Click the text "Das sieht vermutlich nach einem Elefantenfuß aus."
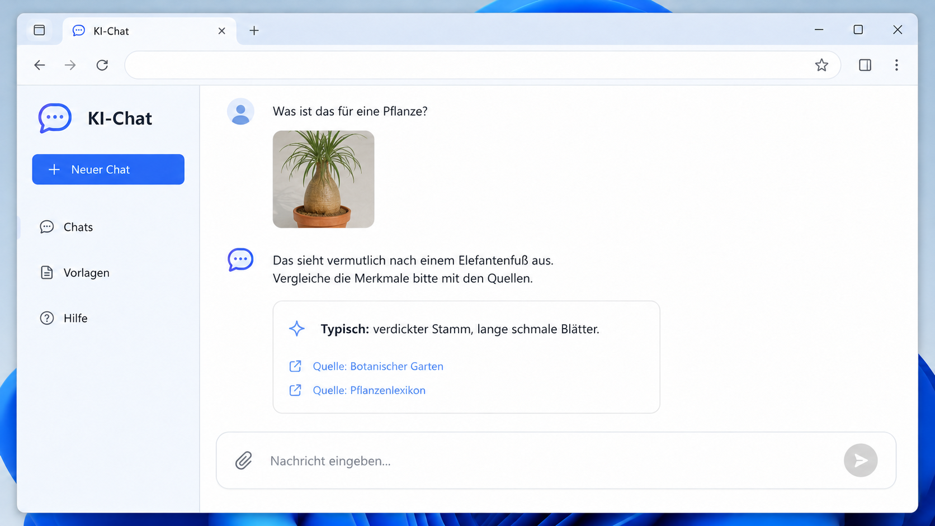935x526 pixels. [413, 260]
